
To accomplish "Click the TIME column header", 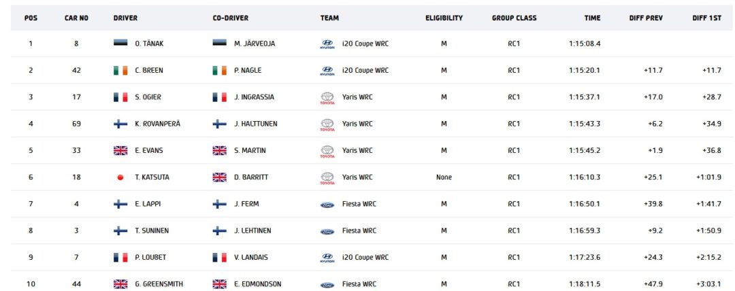I will (592, 18).
